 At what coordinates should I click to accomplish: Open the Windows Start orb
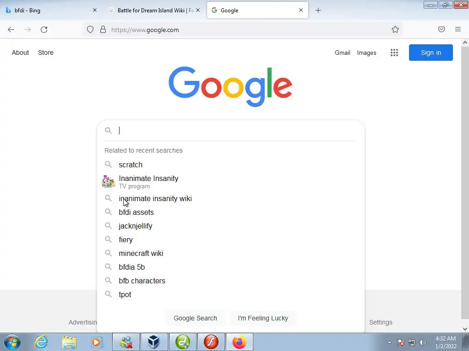[12, 342]
